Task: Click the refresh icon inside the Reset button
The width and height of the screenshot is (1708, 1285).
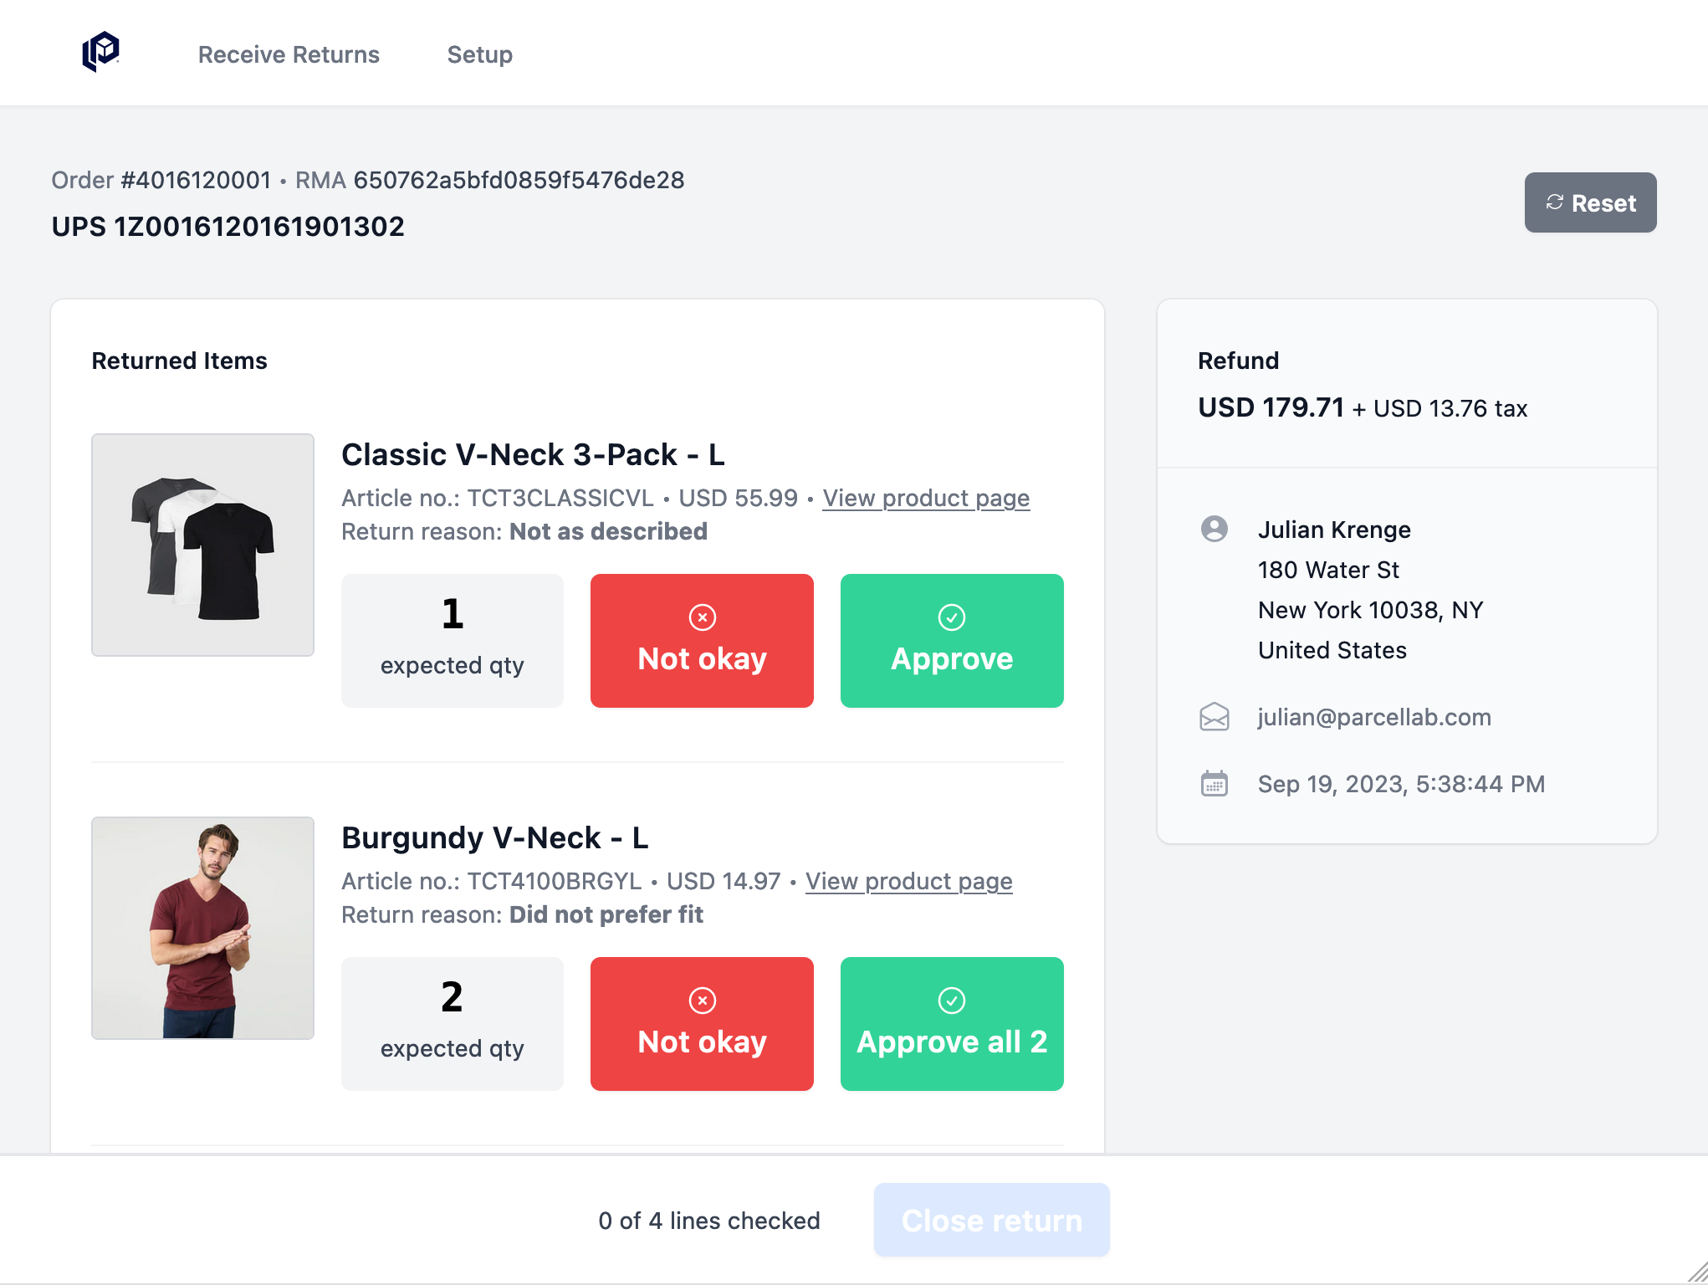Action: 1554,202
